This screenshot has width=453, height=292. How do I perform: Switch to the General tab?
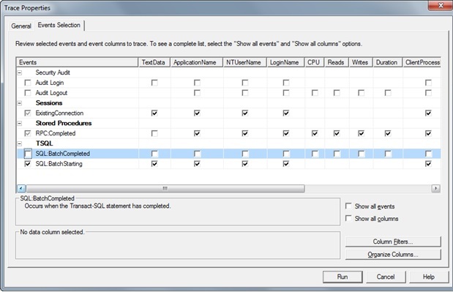(x=21, y=26)
